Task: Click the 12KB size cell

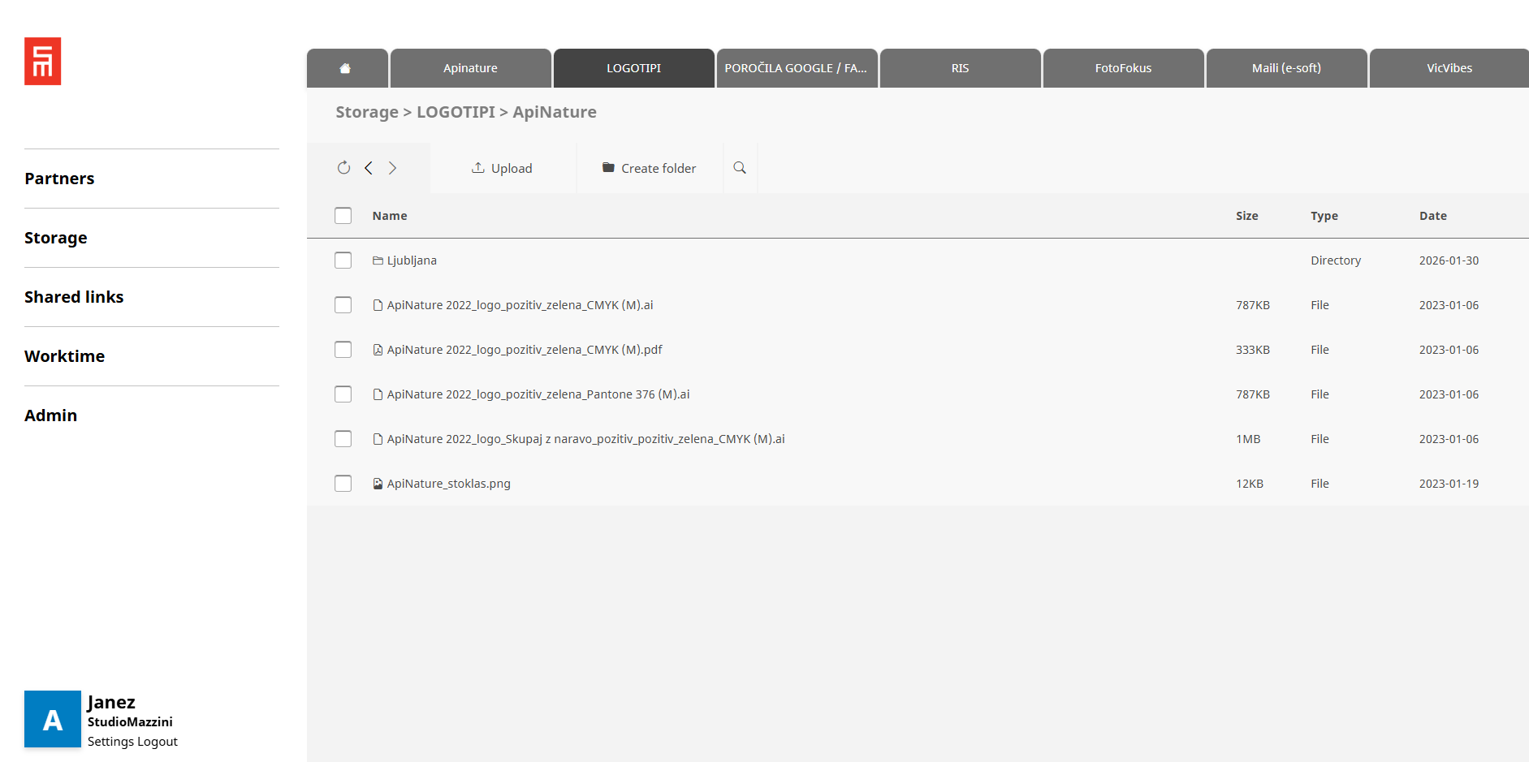Action: [x=1250, y=484]
